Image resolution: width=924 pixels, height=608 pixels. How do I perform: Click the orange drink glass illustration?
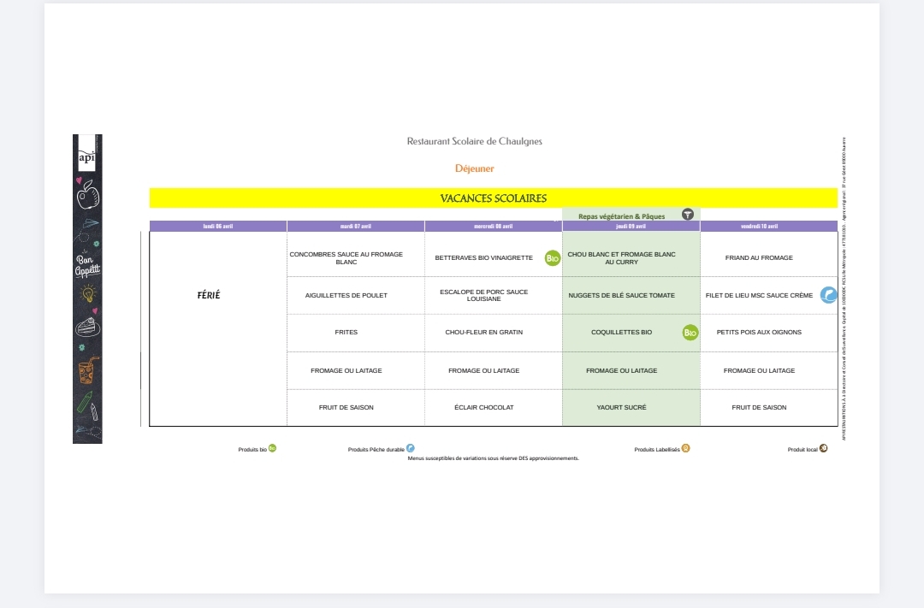click(x=88, y=369)
